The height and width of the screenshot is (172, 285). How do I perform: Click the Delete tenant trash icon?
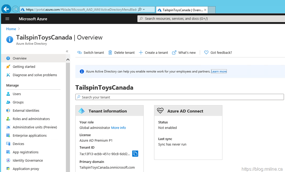point(110,53)
